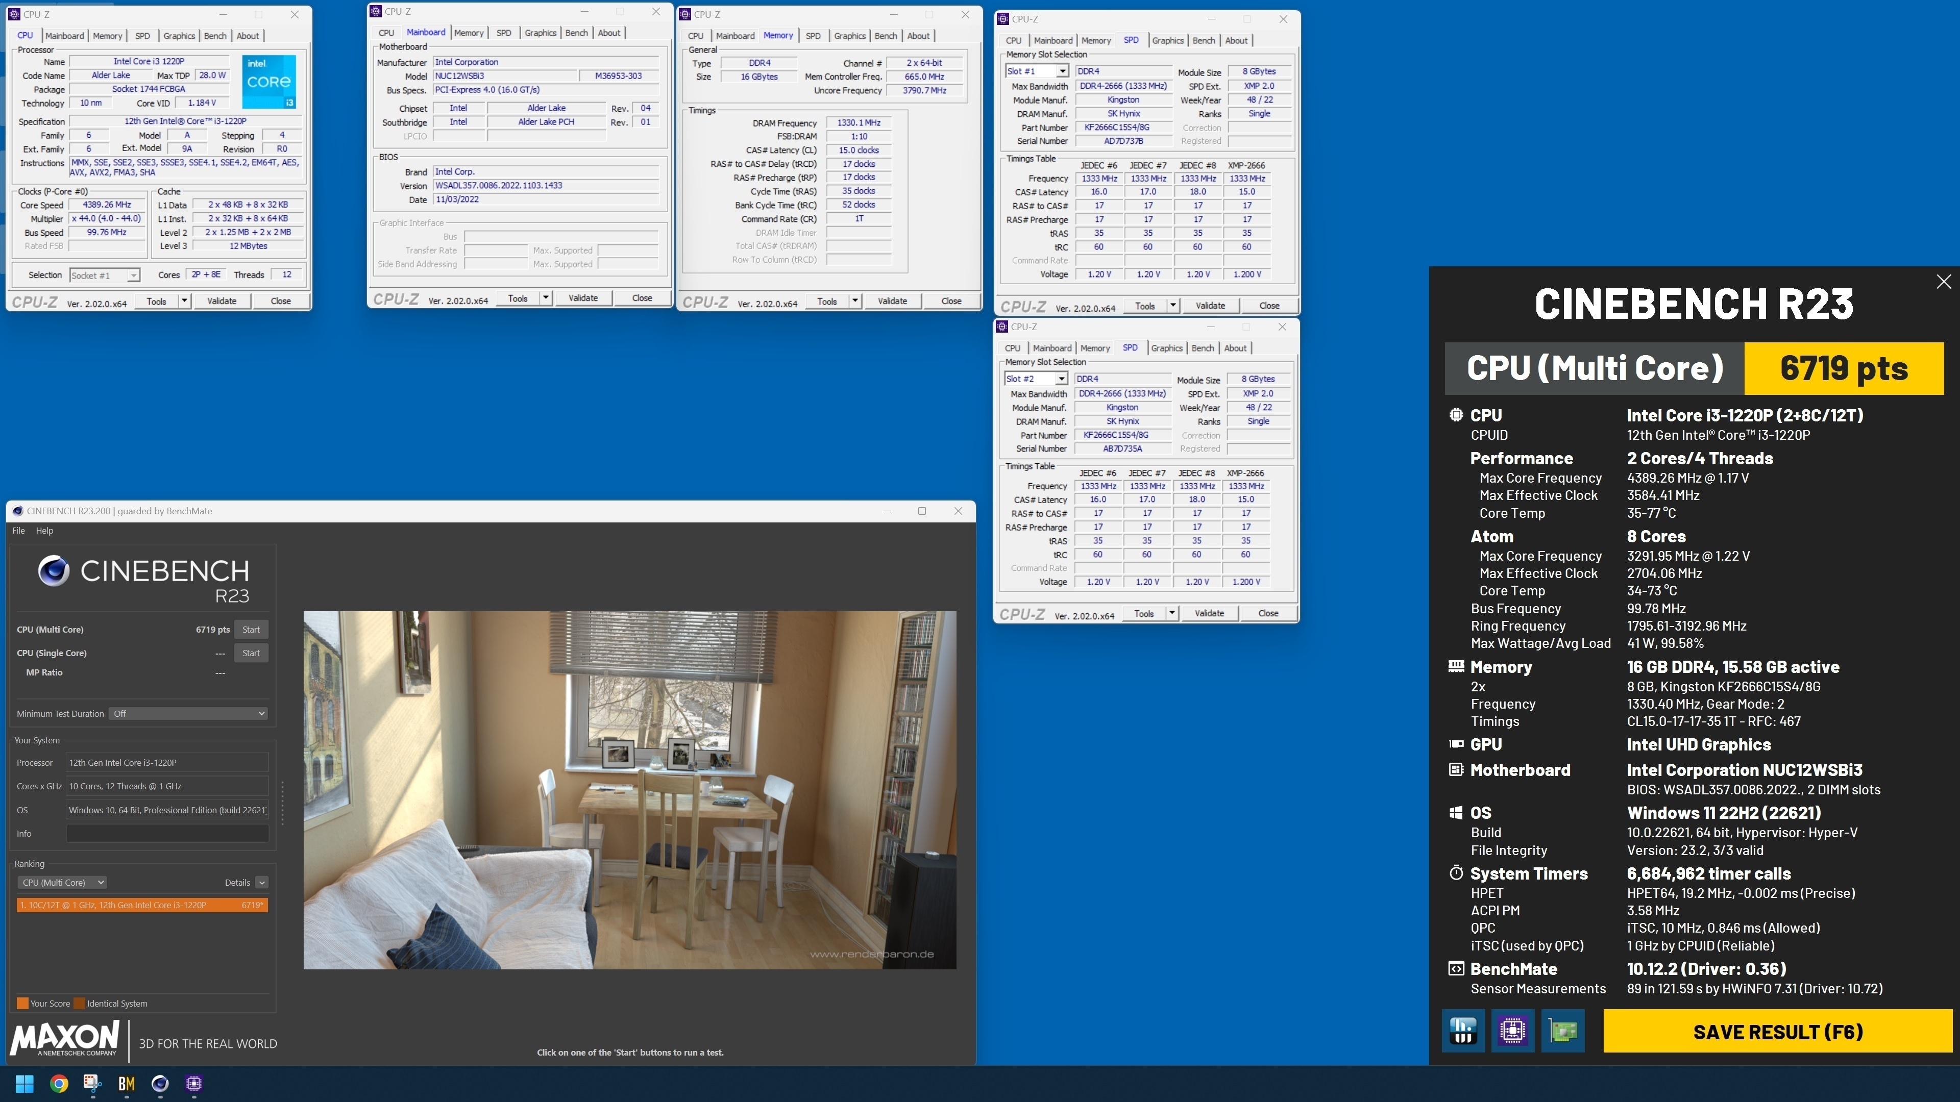Open the Ranking CPU (Multi Core) dropdown
Viewport: 1960px width, 1102px height.
click(x=62, y=882)
